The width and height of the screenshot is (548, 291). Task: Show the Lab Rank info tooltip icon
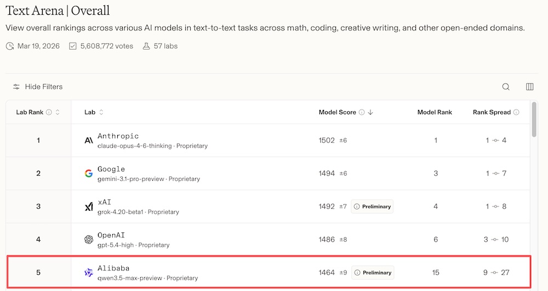click(x=49, y=112)
